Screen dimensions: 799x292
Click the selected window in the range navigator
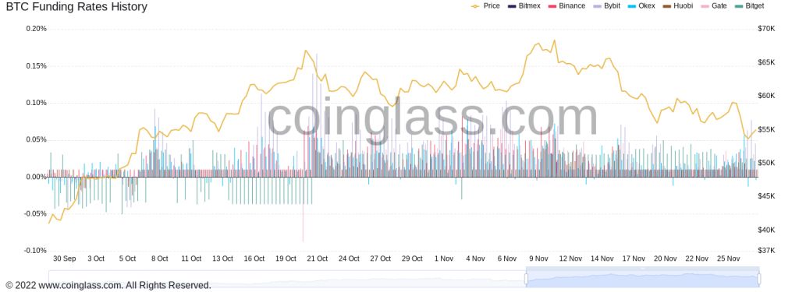(643, 278)
